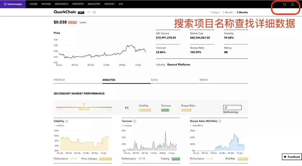Click the Market Cap value $42,924,067.02
The width and height of the screenshot is (302, 166).
click(x=200, y=38)
